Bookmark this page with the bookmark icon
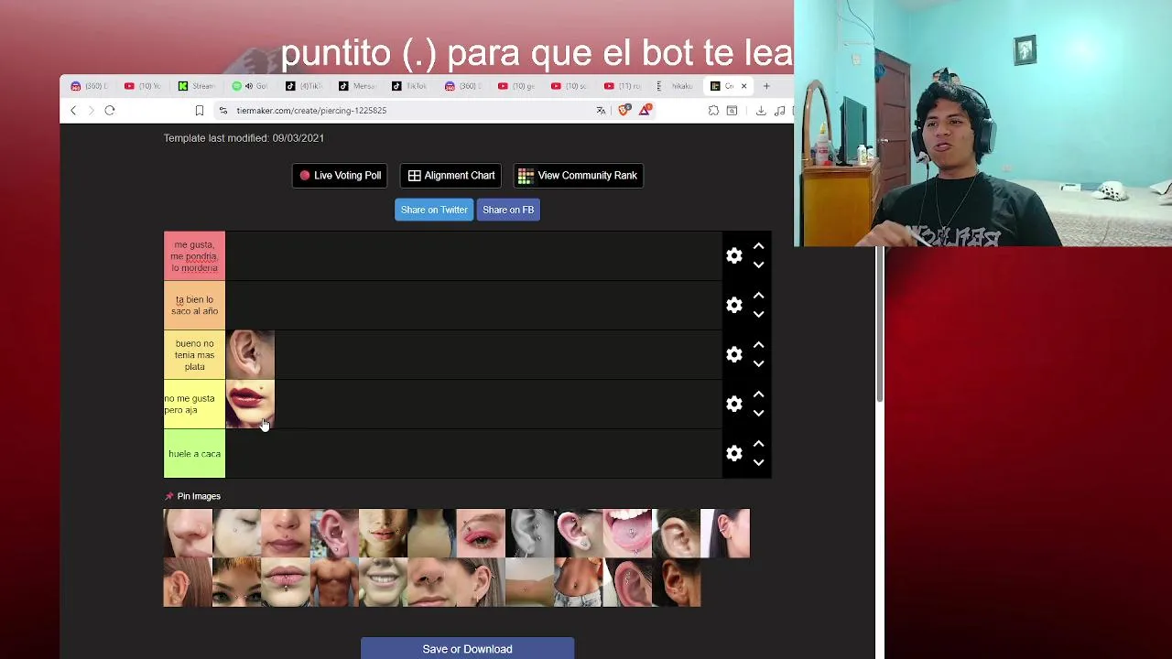Screen dimensions: 1172x659 click(199, 111)
